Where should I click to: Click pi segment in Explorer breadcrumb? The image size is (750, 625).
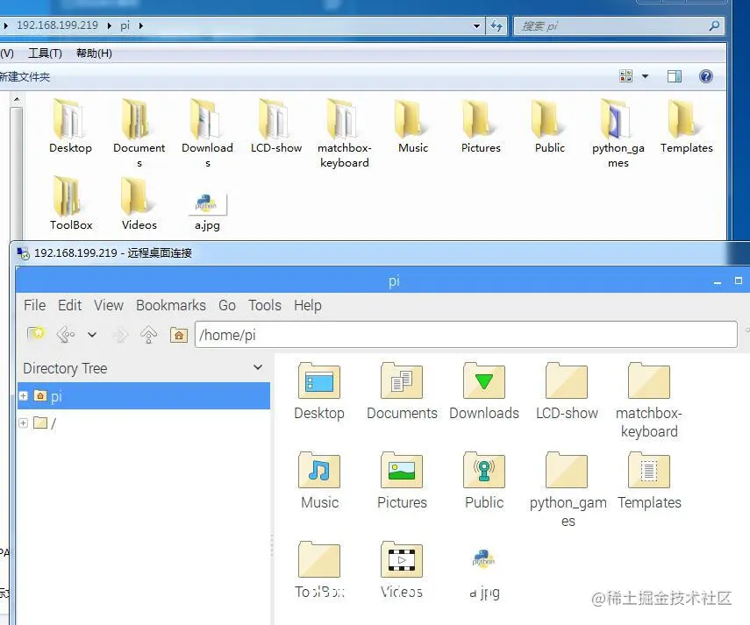pyautogui.click(x=125, y=25)
